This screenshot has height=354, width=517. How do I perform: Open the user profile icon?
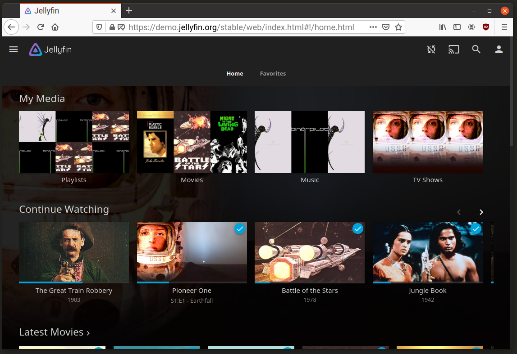pos(499,49)
